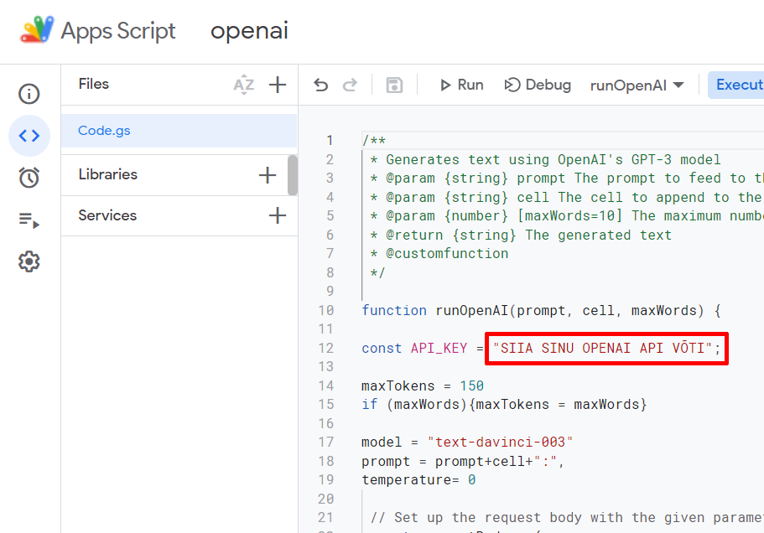Save project with floppy disk icon
This screenshot has height=533, width=764.
coord(394,85)
